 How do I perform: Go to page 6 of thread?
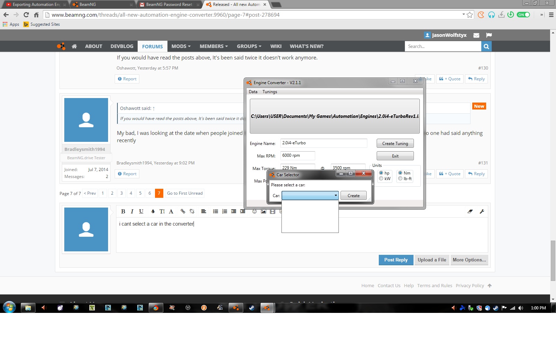pyautogui.click(x=150, y=193)
